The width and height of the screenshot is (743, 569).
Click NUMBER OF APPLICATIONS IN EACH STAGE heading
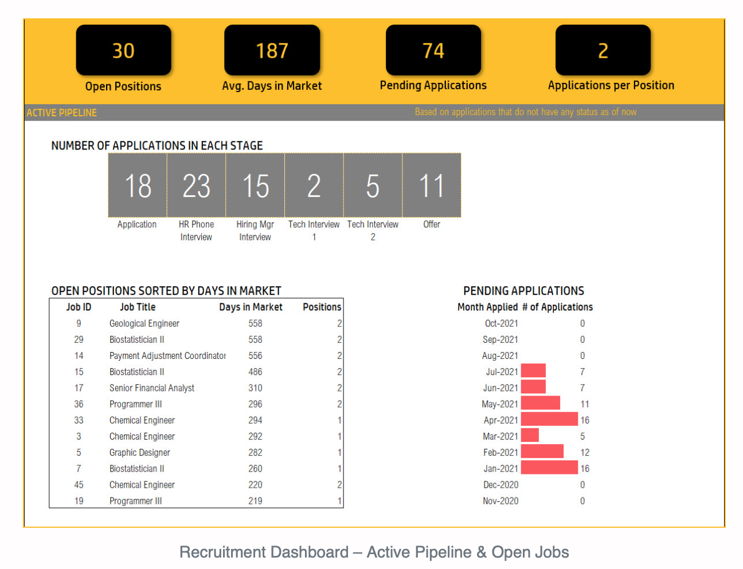(x=157, y=145)
